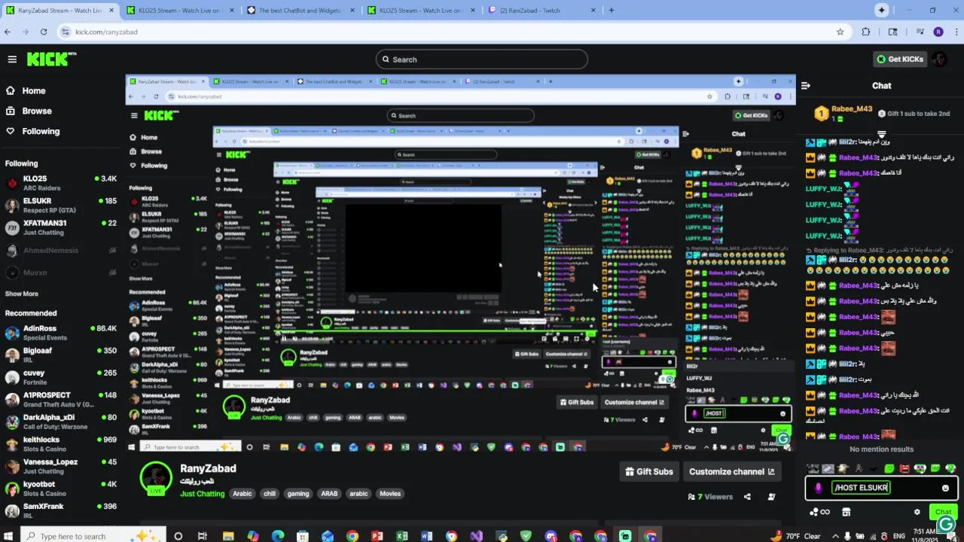Viewport: 964px width, 542px height.
Task: Open chat settings gear
Action: tap(917, 512)
